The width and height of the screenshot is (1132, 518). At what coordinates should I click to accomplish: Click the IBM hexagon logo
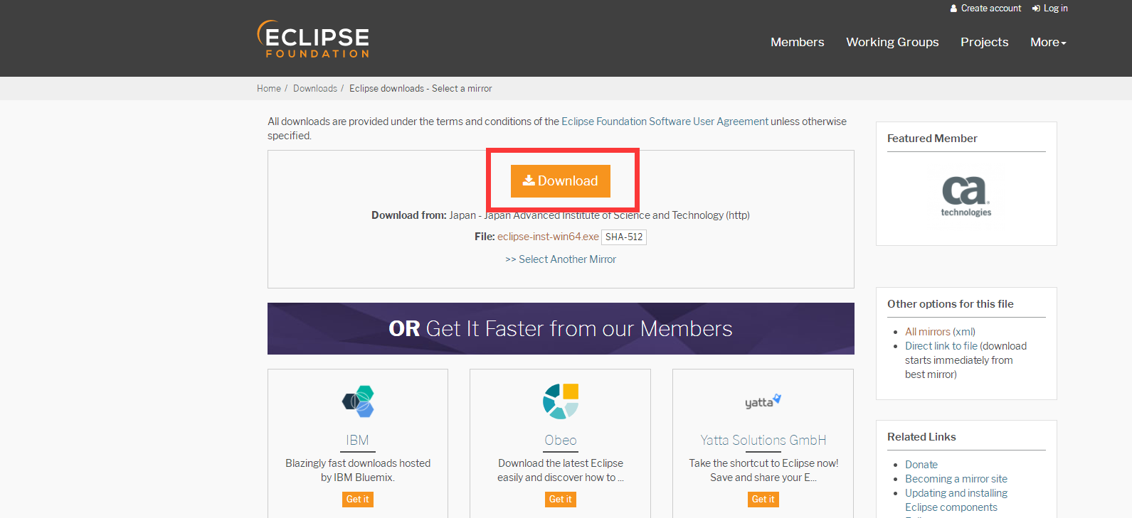pos(358,401)
